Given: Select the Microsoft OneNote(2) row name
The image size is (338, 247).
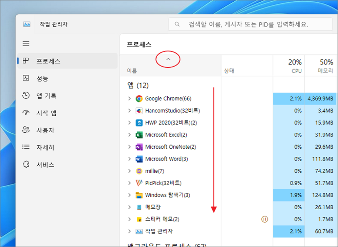Looking at the screenshot, I should [x=171, y=147].
